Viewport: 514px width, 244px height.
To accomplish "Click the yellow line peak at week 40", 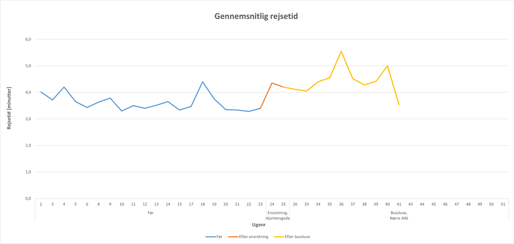I will 387,66.
